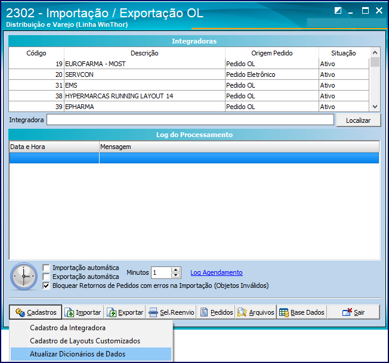The image size is (389, 363).
Task: Select Cadastro de Layouts Customizados entry
Action: point(91,341)
